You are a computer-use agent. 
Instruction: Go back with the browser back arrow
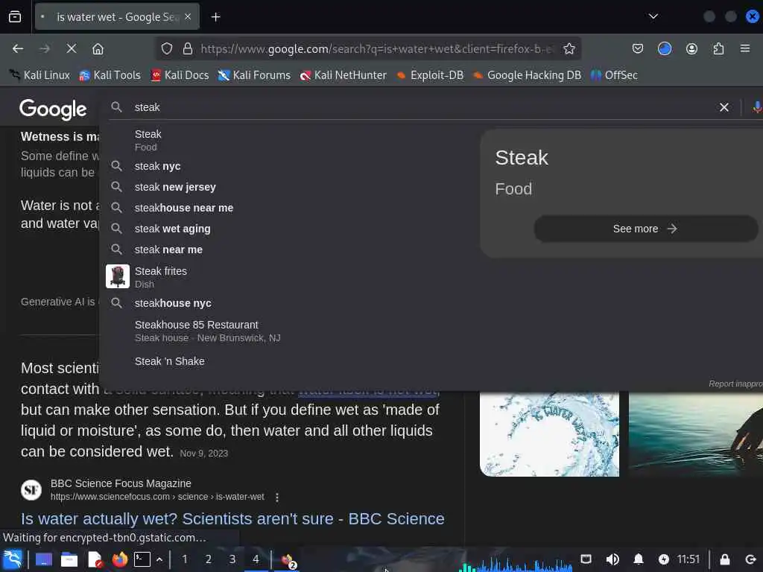(18, 48)
